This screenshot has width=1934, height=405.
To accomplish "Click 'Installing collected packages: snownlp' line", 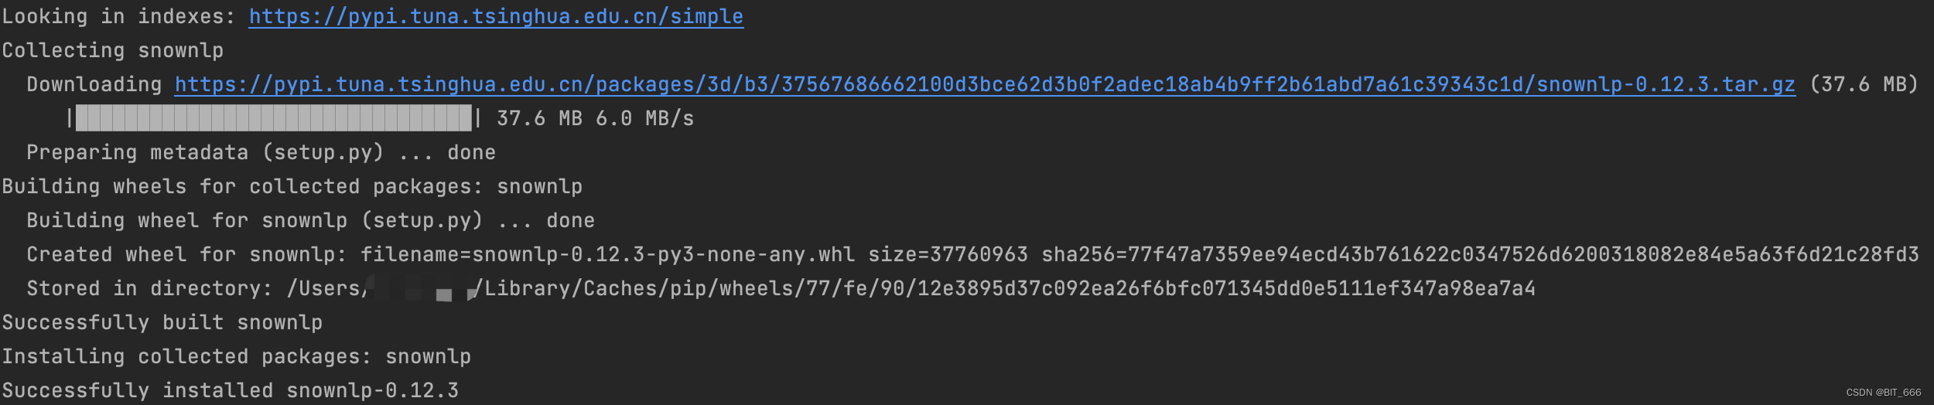I will (x=236, y=356).
